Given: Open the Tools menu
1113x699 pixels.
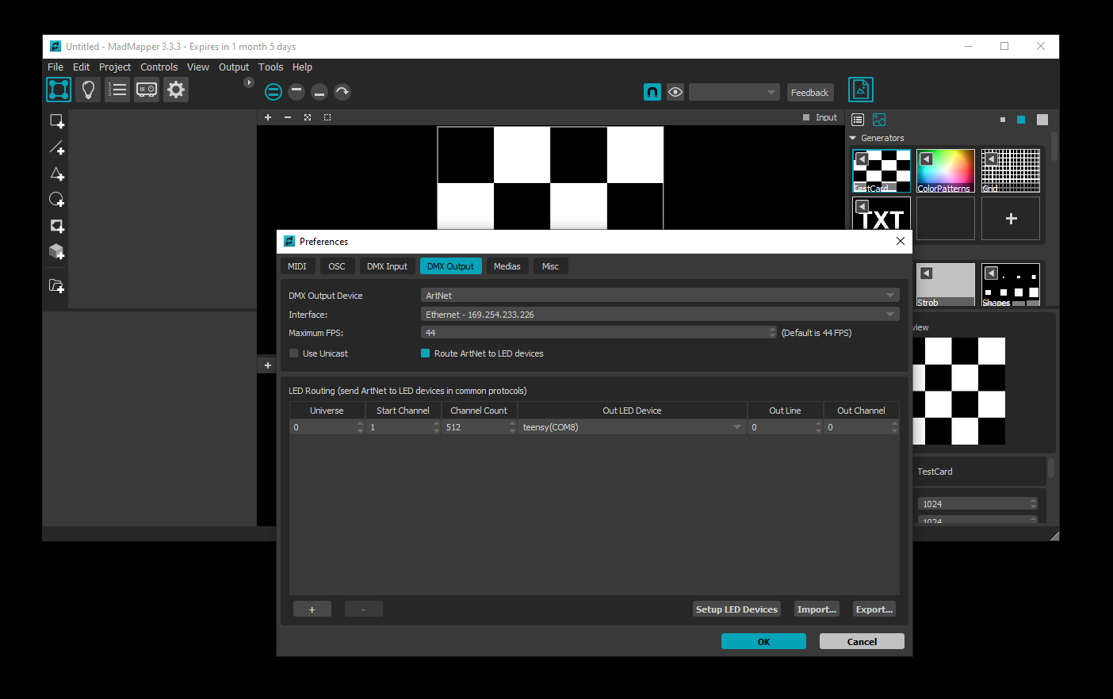Looking at the screenshot, I should click(270, 67).
